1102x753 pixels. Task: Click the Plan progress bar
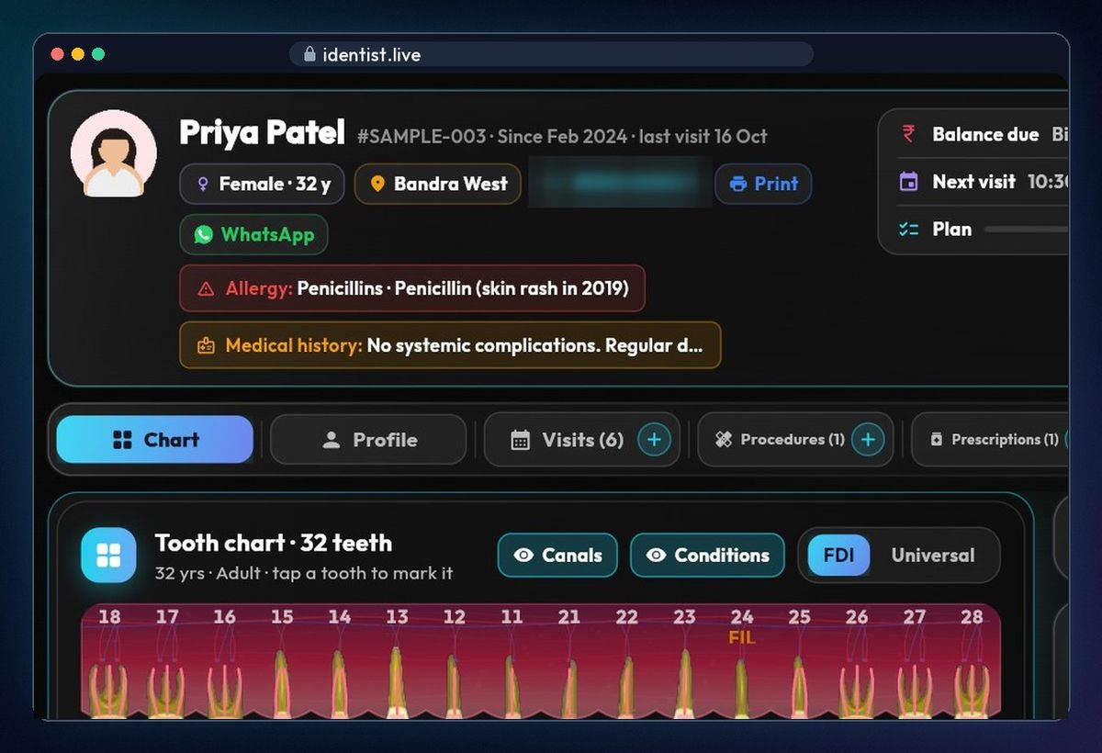click(x=1027, y=230)
